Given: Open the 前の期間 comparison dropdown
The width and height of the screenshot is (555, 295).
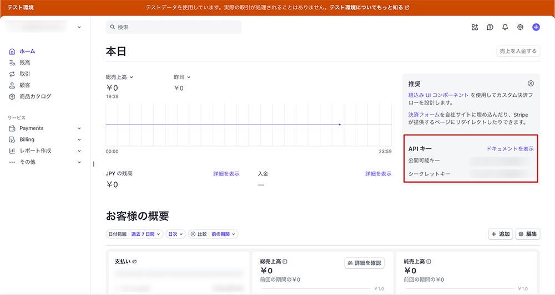Looking at the screenshot, I should [x=224, y=234].
